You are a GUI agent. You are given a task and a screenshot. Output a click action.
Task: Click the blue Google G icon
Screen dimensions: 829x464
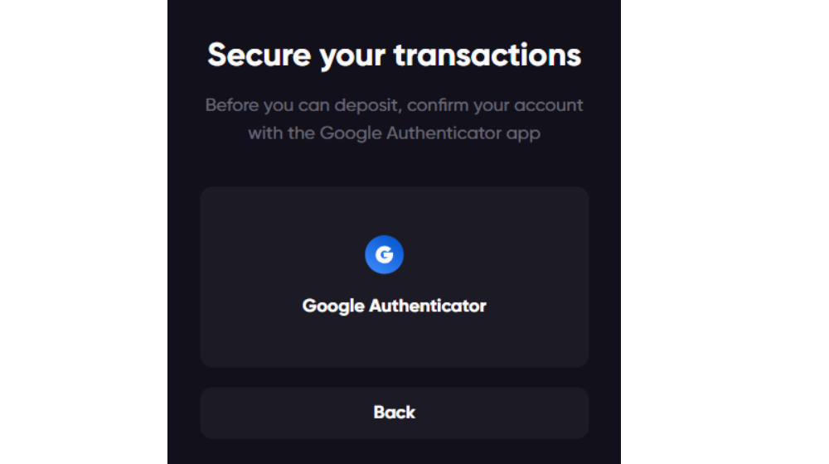pos(384,255)
